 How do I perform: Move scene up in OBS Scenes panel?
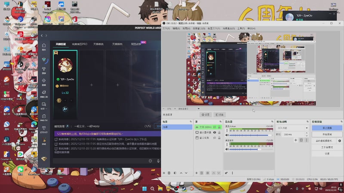181,173
